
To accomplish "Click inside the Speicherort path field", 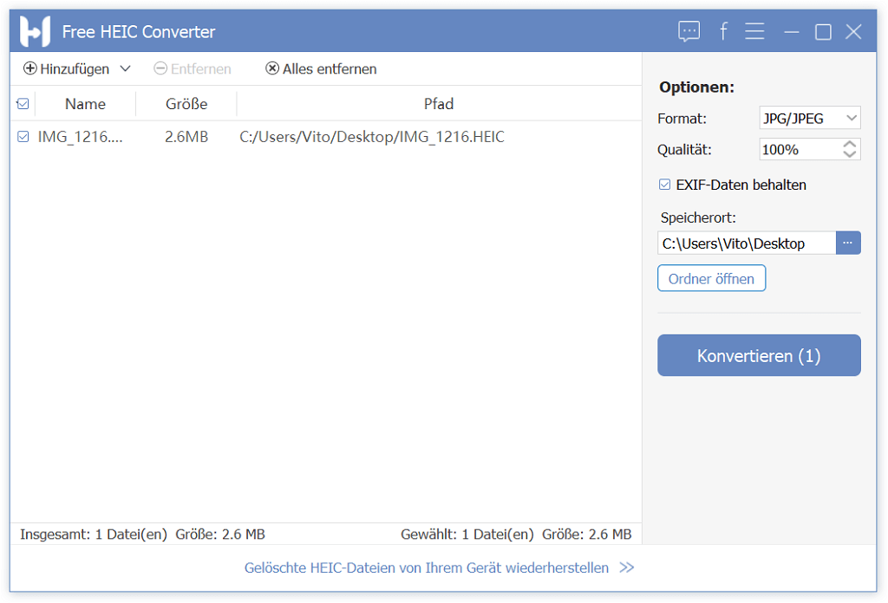I will (x=741, y=243).
